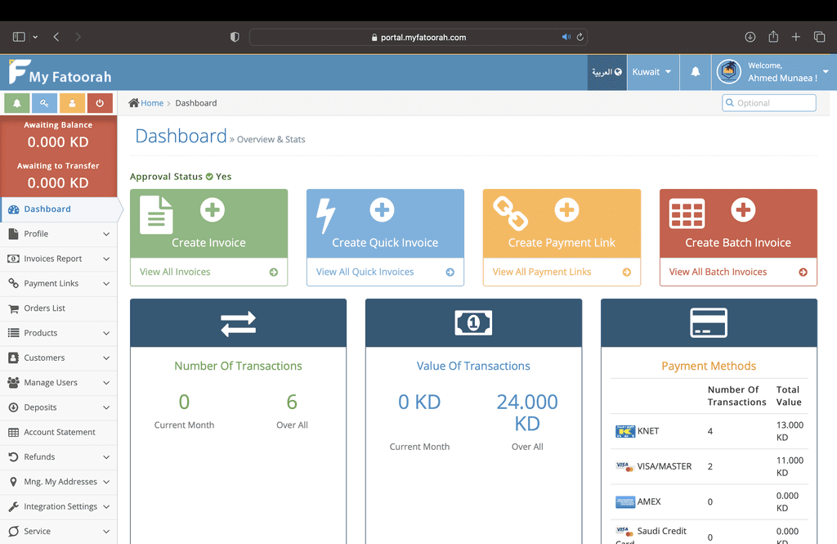Viewport: 837px width, 544px height.
Task: Click the plus icon on Create Batch Invoice card
Action: [x=743, y=209]
